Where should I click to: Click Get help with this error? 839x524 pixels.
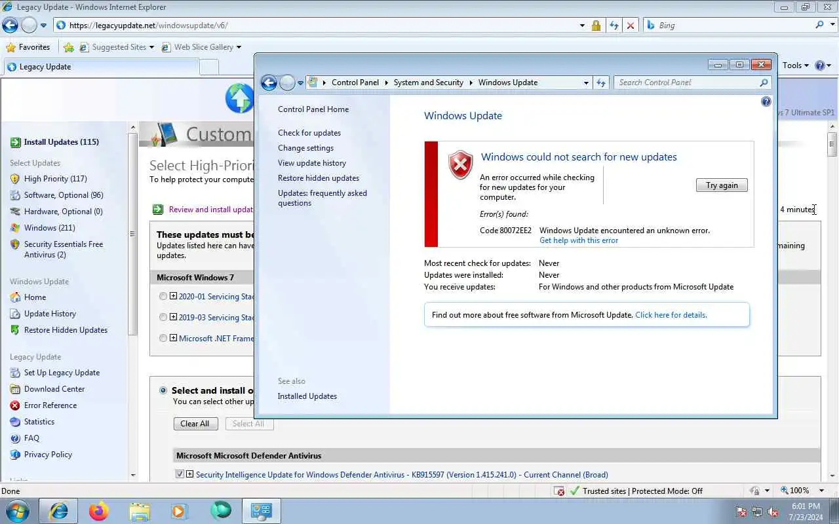[579, 240]
